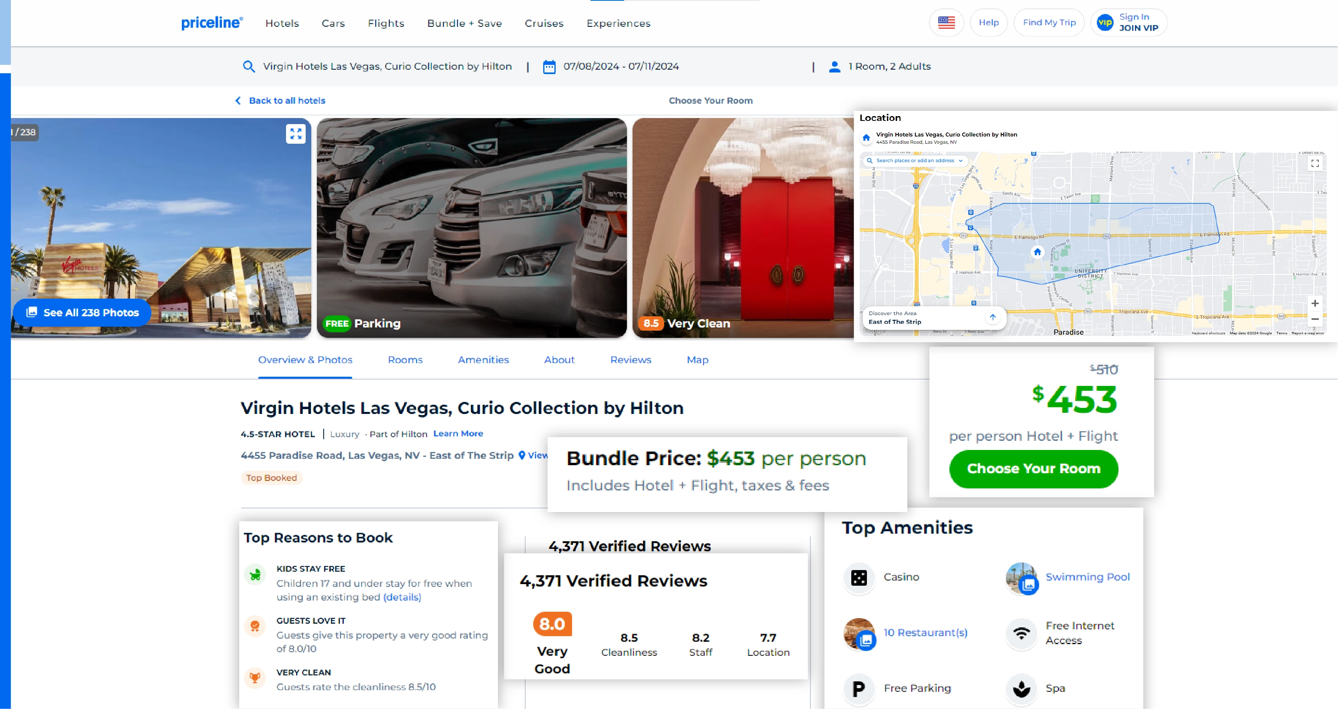Click the search magnifier icon
1338x709 pixels.
pyautogui.click(x=248, y=66)
